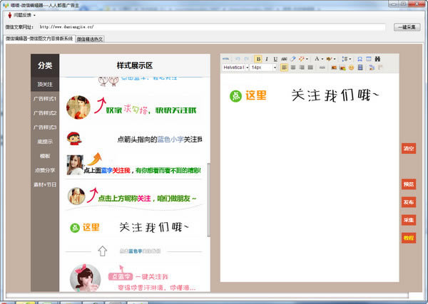The height and width of the screenshot is (304, 428).
Task: Select 广告样式1 in category sidebar
Action: point(45,99)
